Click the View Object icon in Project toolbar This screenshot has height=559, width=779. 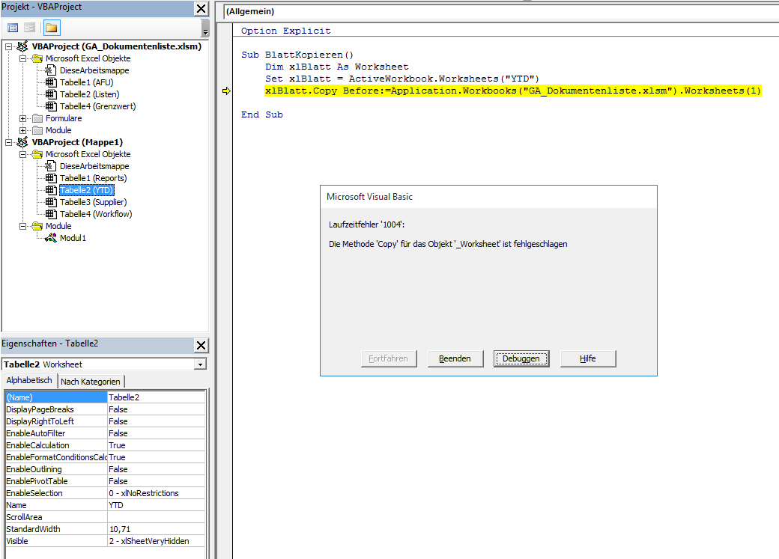pos(30,28)
